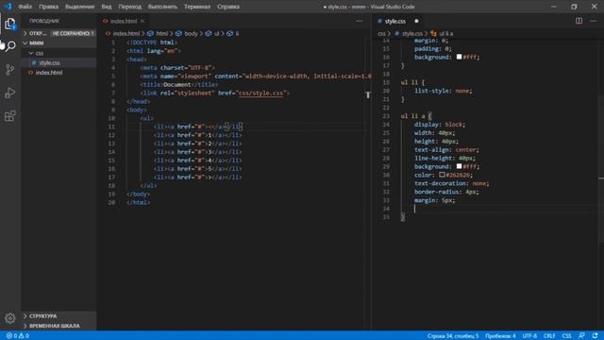Open the Выделение (Selection) menu

tap(79, 7)
